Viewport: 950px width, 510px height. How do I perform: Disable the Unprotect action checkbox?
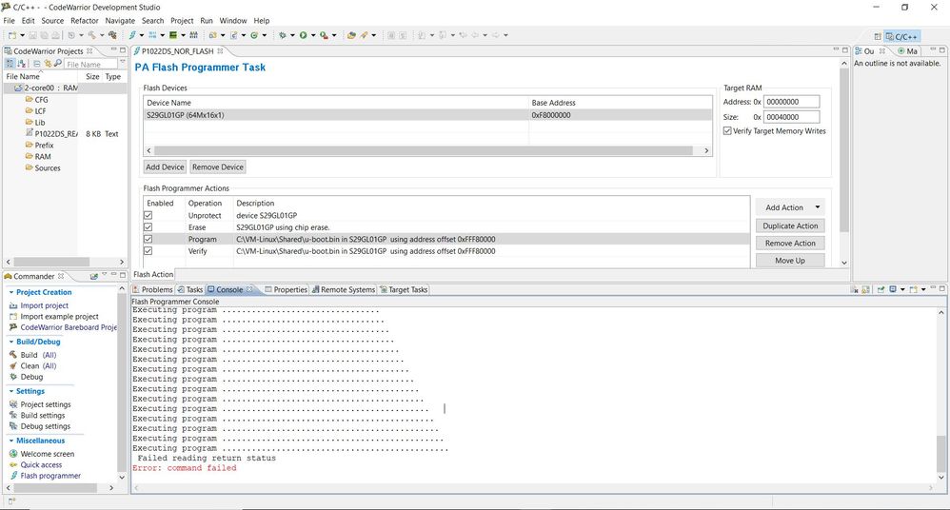tap(148, 215)
